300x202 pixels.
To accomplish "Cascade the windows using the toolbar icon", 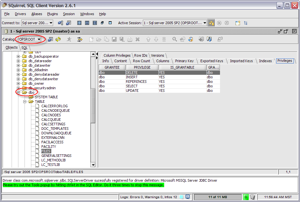I will pyautogui.click(x=102, y=23).
